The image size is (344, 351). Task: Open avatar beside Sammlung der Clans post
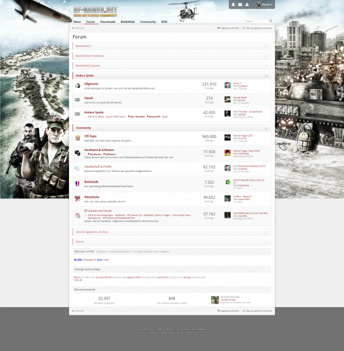tap(228, 182)
